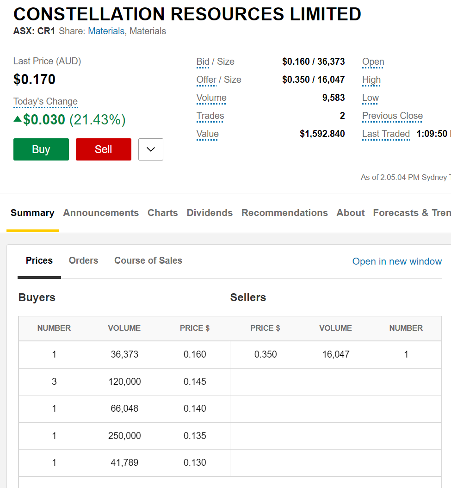Select the Summary tab
Viewport: 451px width, 488px height.
[x=32, y=213]
